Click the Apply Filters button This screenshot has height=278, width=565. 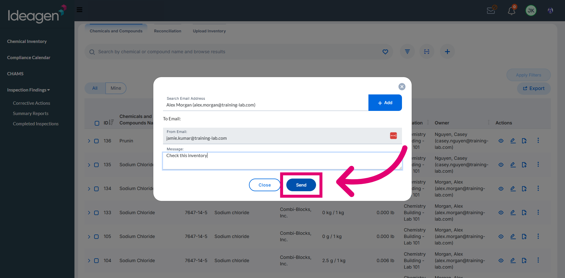pyautogui.click(x=529, y=75)
